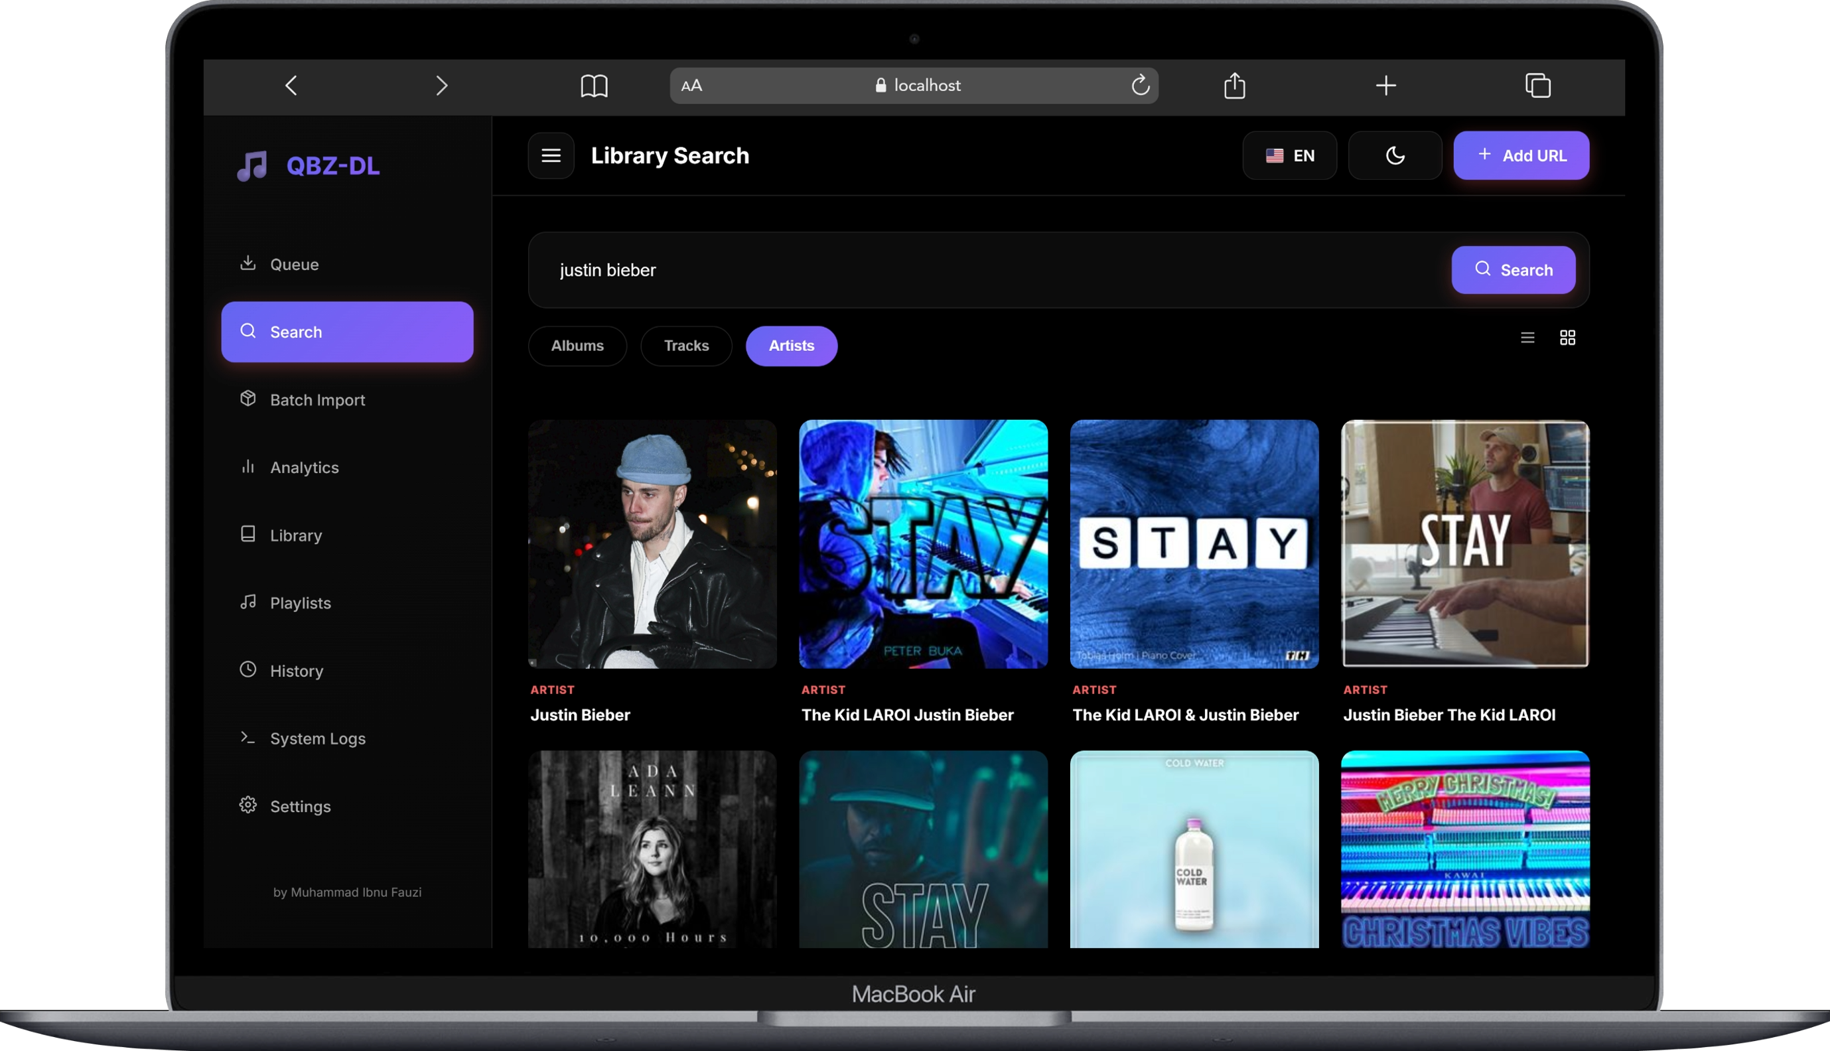The width and height of the screenshot is (1830, 1051).
Task: Show all tabs with the tab overview icon
Action: 1538,85
